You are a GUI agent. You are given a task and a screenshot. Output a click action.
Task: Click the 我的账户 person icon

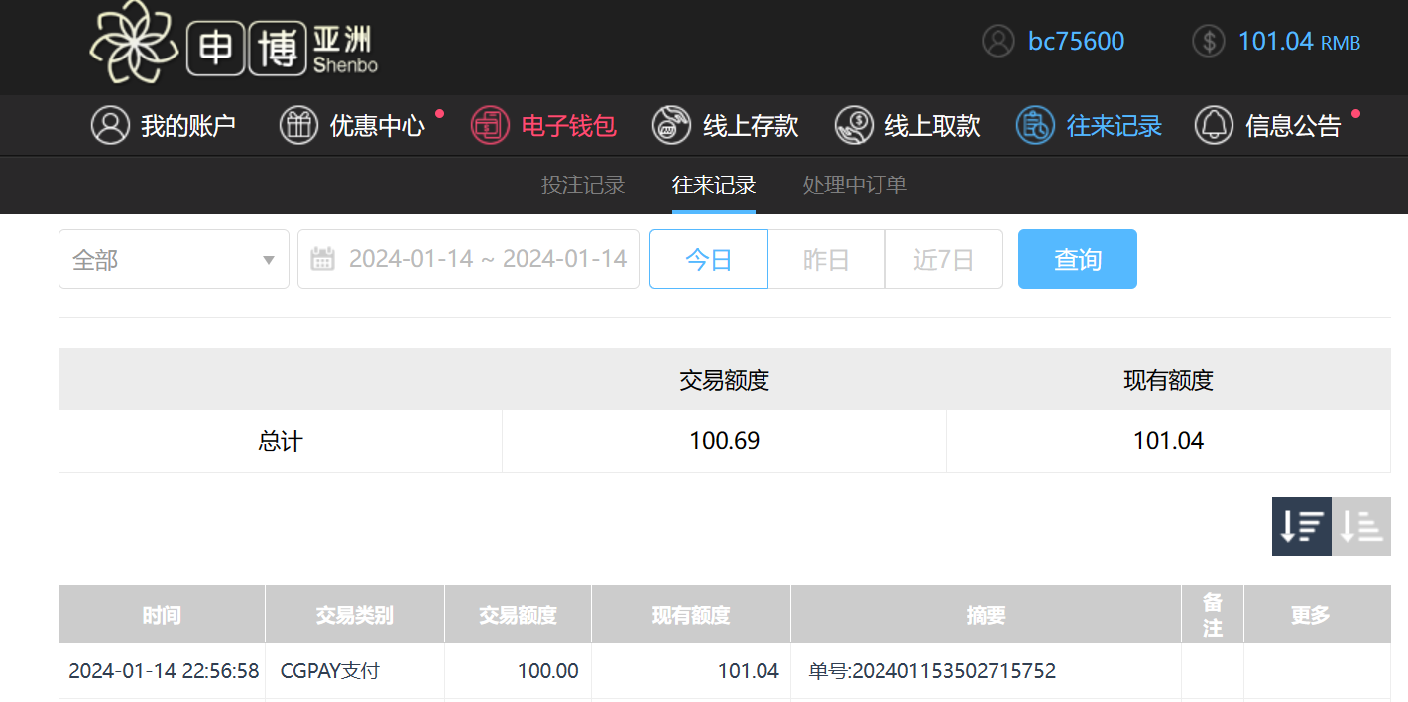pos(110,125)
